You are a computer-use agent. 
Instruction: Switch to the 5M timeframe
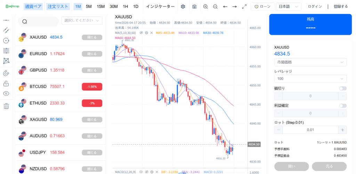[89, 7]
